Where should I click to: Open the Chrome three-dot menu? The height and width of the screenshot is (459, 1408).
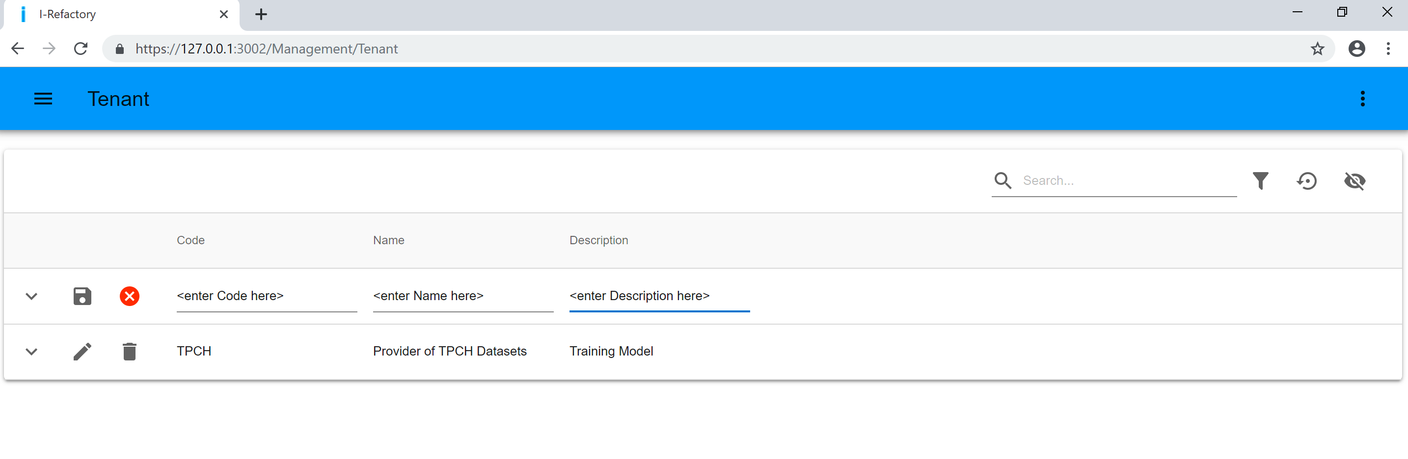(1388, 49)
